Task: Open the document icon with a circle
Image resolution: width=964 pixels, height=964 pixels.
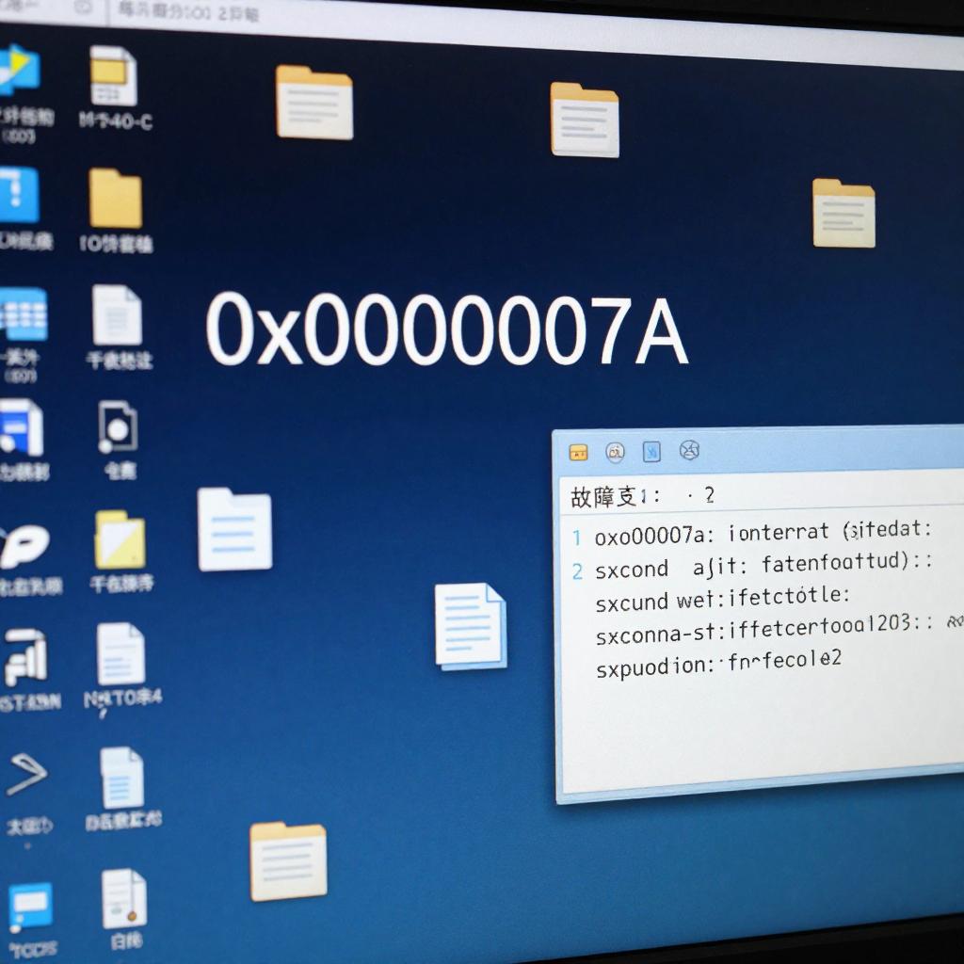Action: pyautogui.click(x=118, y=427)
